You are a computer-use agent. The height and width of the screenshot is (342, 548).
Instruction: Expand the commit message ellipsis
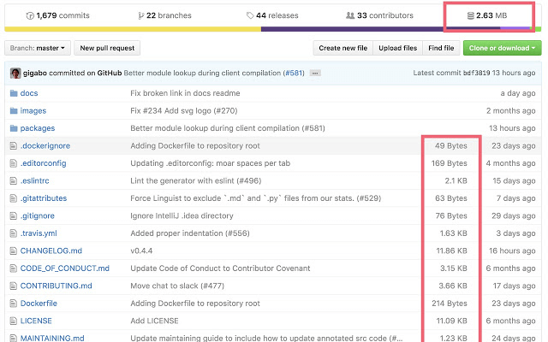315,74
